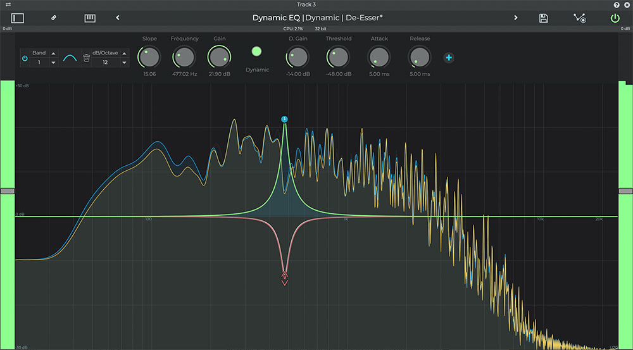Select the bell filter shape icon
The image size is (633, 350).
point(69,58)
